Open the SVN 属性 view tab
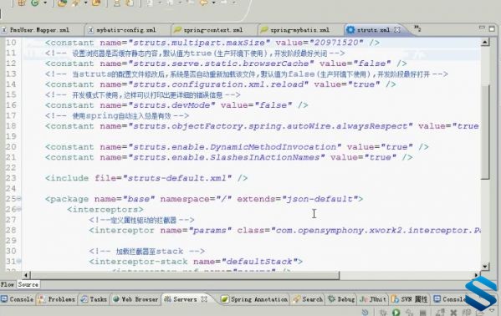This screenshot has height=316, width=501. pyautogui.click(x=409, y=299)
